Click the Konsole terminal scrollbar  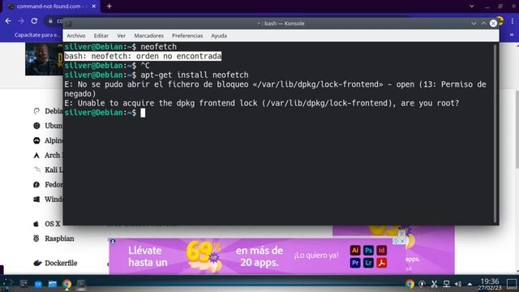point(495,133)
